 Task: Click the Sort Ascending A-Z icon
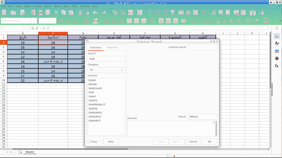coord(158,13)
